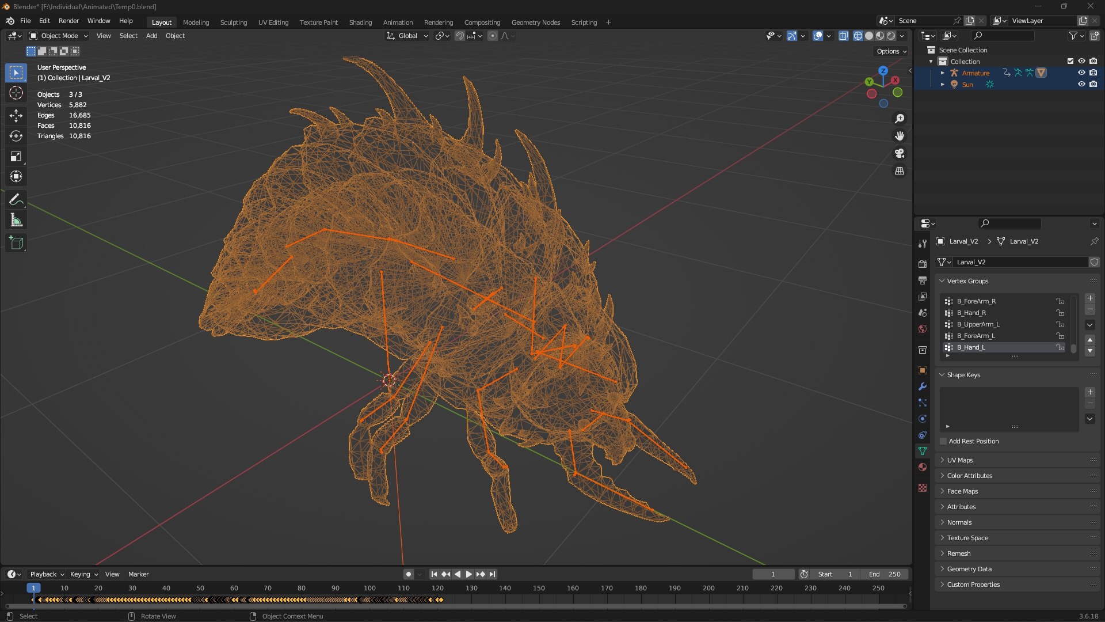Click the pan view hand icon
1105x622 pixels.
(x=900, y=136)
